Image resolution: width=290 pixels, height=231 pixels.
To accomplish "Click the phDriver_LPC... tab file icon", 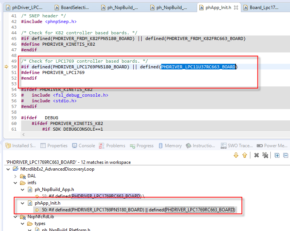I will pyautogui.click(x=8, y=8).
